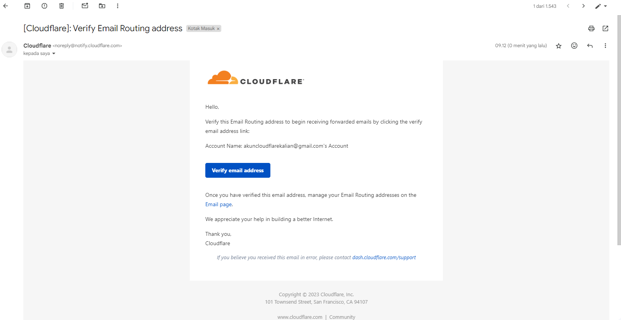The width and height of the screenshot is (621, 320).
Task: Delete this email with the trash icon
Action: (x=62, y=6)
